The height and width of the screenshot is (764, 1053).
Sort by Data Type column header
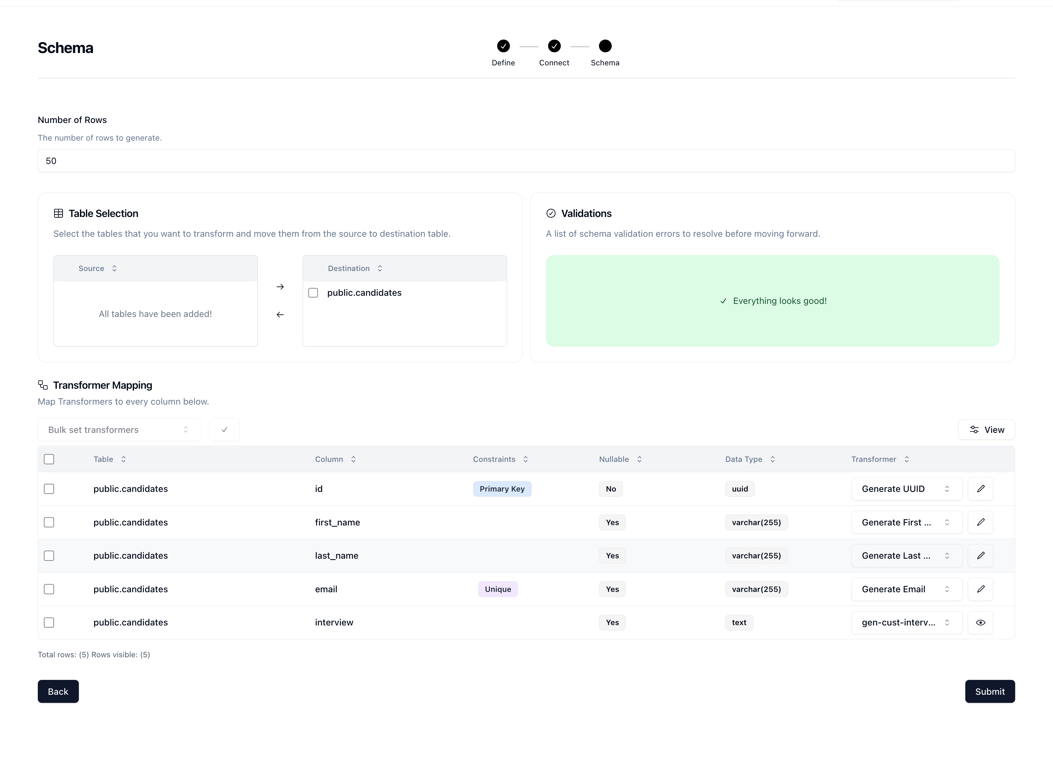[x=750, y=459]
